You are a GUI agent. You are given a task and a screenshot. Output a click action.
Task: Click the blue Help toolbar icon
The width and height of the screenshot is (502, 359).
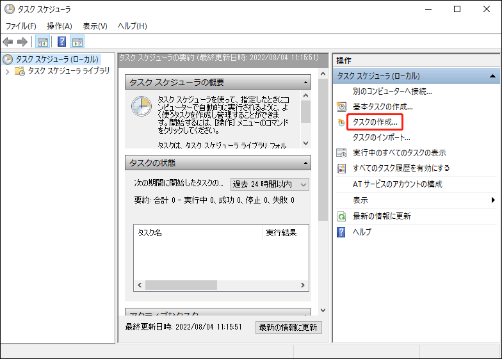[62, 42]
